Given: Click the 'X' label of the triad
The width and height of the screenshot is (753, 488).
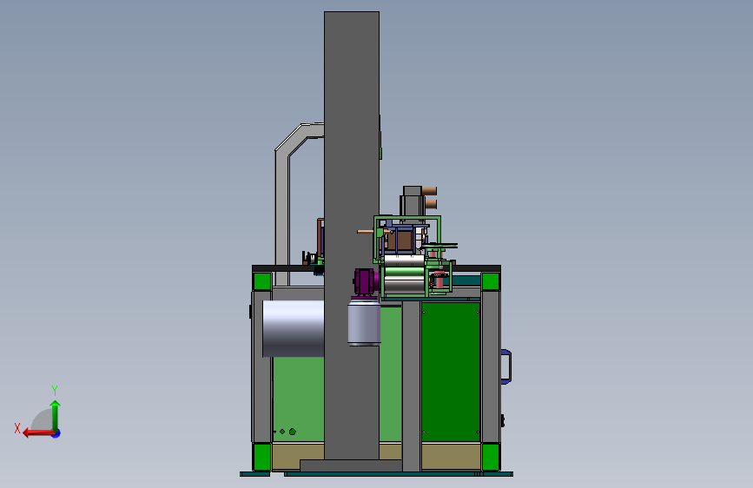Looking at the screenshot, I should [17, 428].
